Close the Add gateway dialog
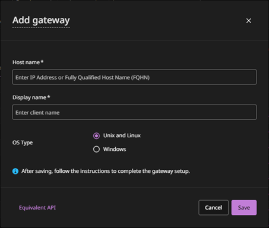This screenshot has width=269, height=228. 249,21
